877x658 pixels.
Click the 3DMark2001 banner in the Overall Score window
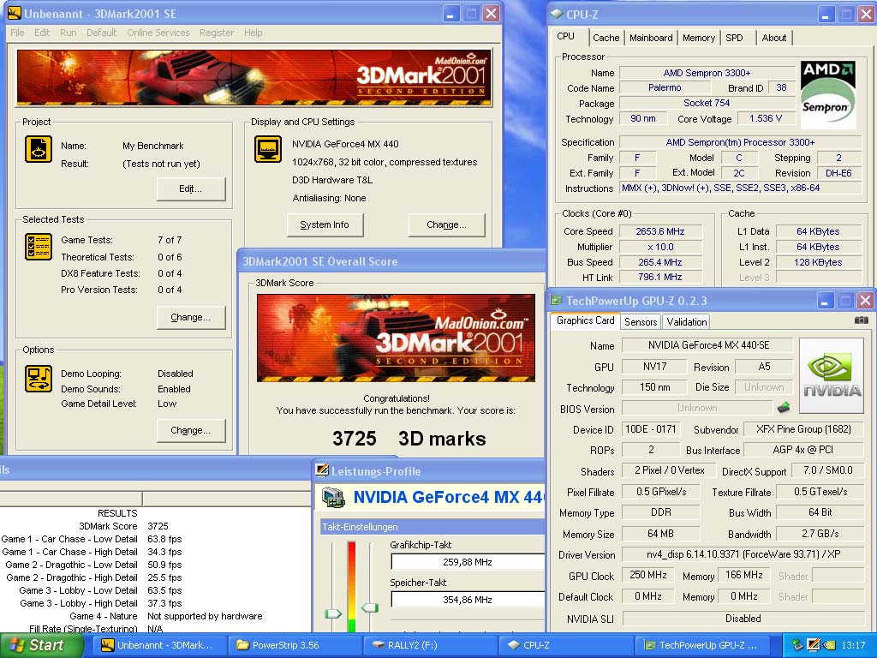click(x=396, y=338)
